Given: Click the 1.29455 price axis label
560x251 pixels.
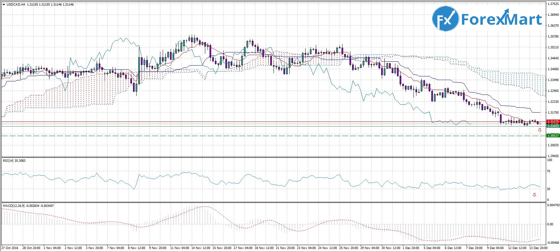Looking at the screenshot, I should (553, 156).
